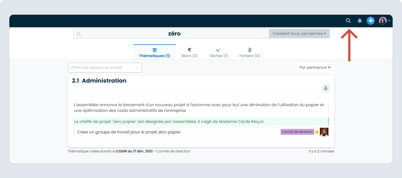Screen dimensions: 402x178
Task: Click the magnifier icon inside the search field
Action: click(79, 34)
